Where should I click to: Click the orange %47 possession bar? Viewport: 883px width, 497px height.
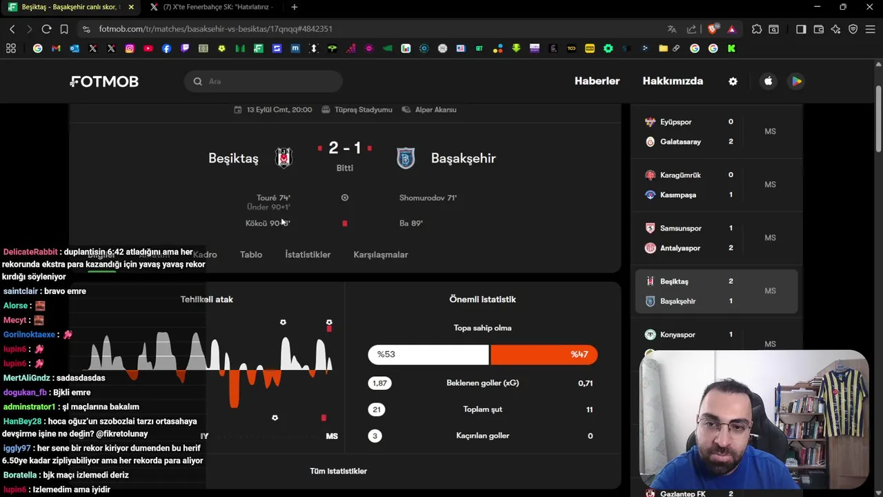coord(544,354)
